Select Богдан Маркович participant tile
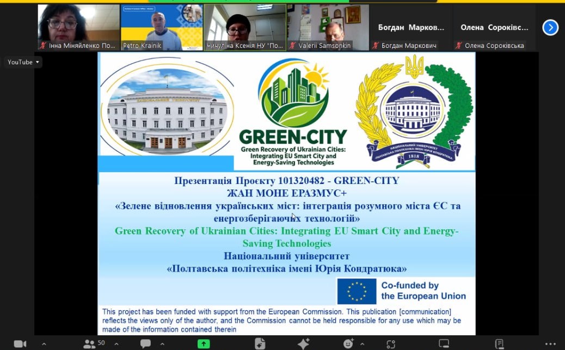Screen dimensions: 565x350 coord(412,27)
